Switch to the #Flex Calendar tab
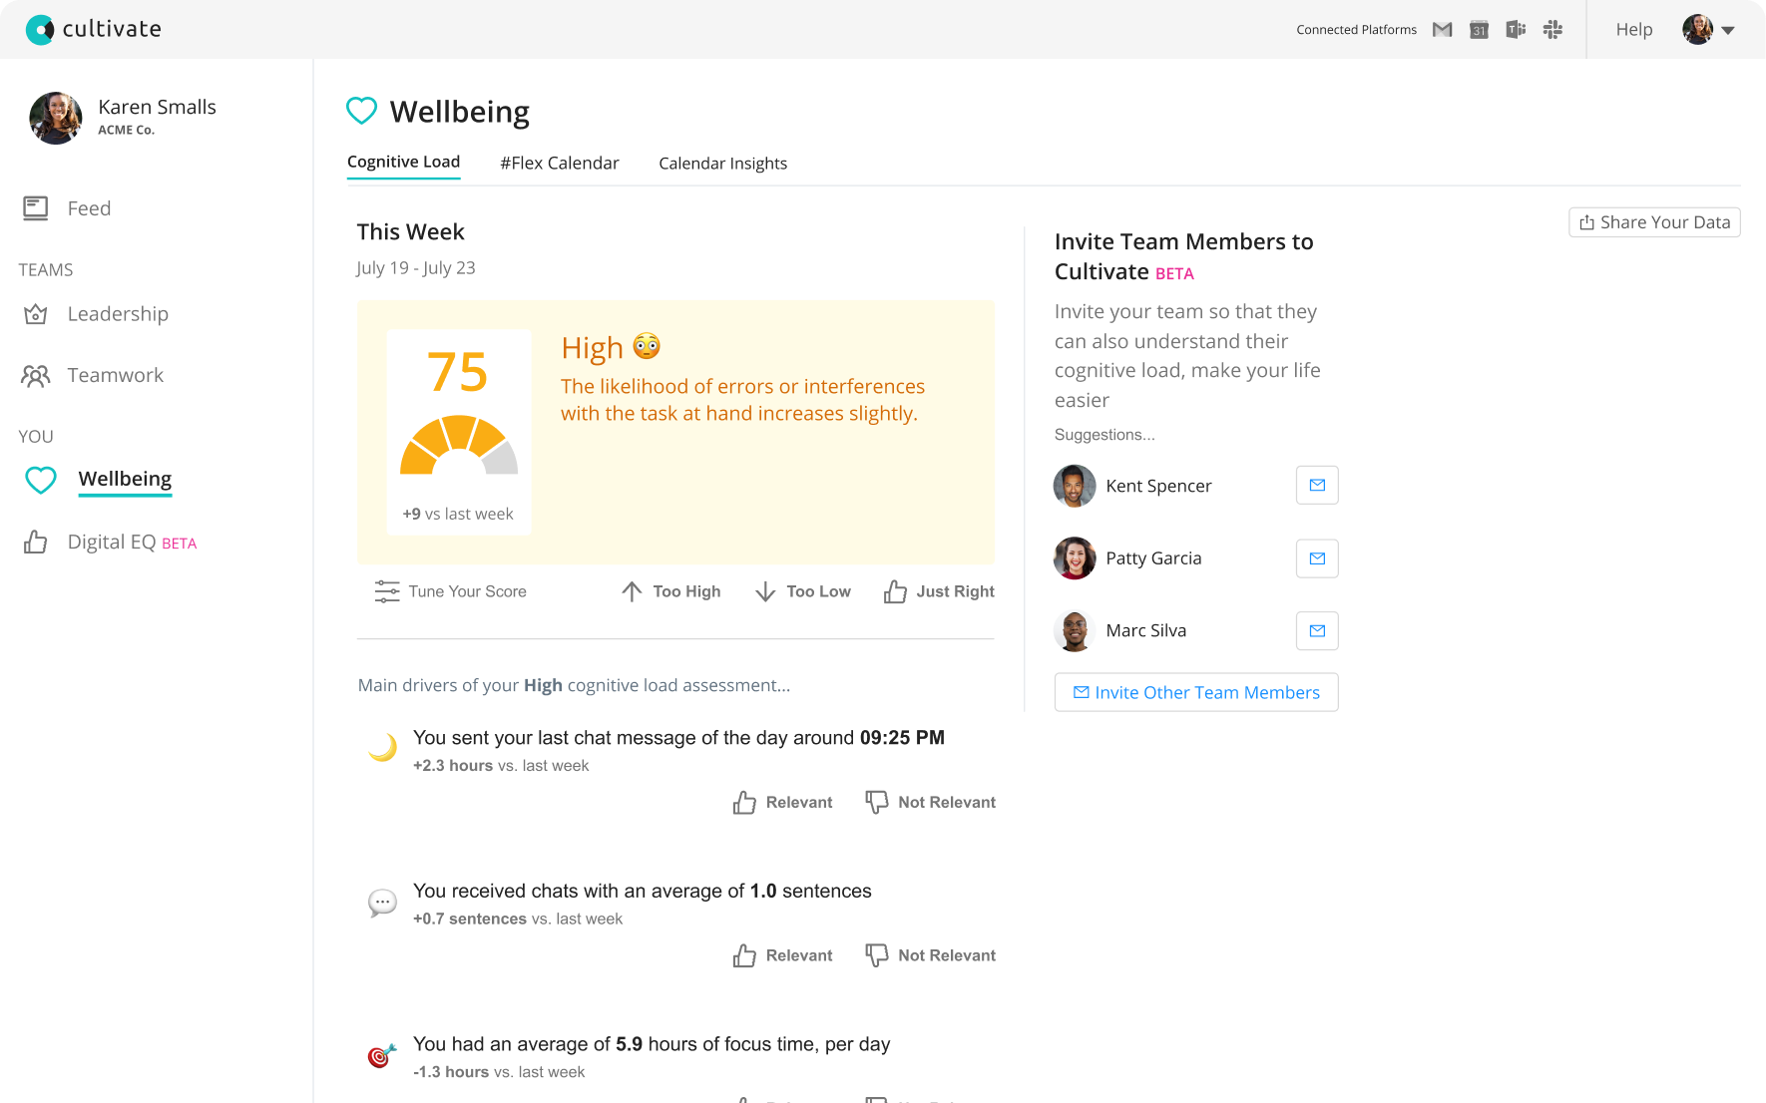 (559, 163)
